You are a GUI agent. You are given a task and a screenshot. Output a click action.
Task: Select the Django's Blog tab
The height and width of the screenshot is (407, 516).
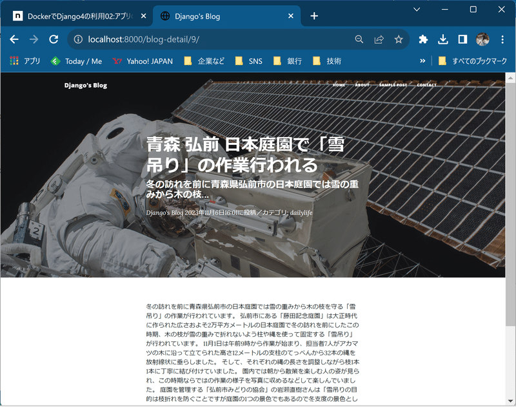(x=226, y=15)
